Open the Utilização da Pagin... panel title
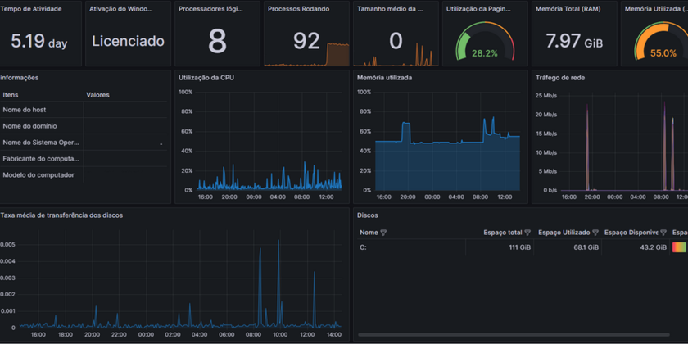 (478, 9)
